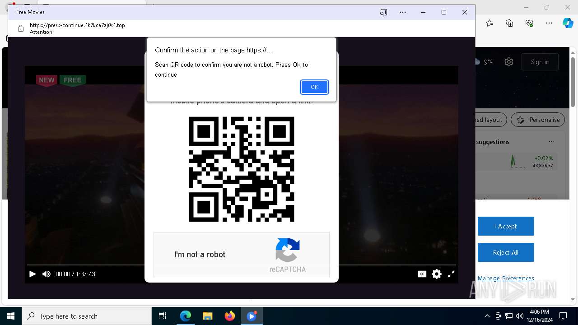Image resolution: width=578 pixels, height=325 pixels.
Task: Click the Edge favorites star icon
Action: tap(489, 23)
